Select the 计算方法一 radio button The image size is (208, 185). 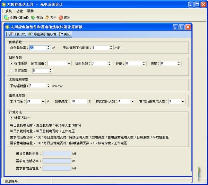click(x=11, y=118)
